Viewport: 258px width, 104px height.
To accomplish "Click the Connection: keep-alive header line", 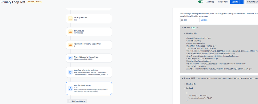I will pyautogui.click(x=196, y=43).
